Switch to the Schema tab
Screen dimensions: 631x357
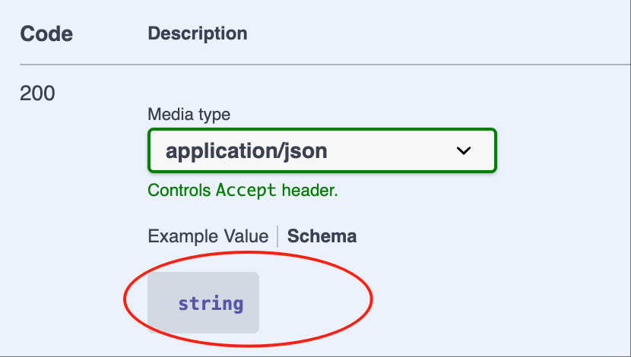point(322,236)
